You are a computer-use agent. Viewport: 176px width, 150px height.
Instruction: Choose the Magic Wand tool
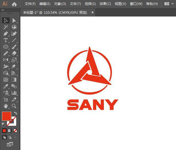6,27
